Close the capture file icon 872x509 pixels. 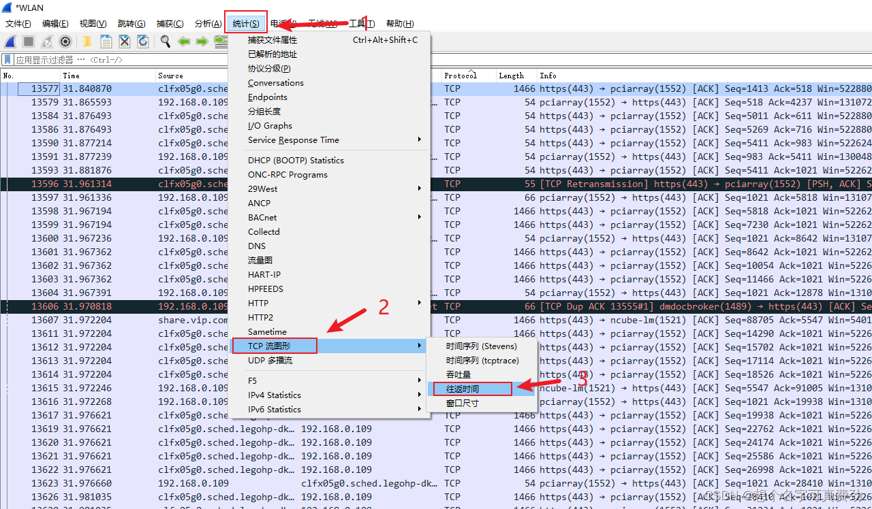(x=125, y=42)
